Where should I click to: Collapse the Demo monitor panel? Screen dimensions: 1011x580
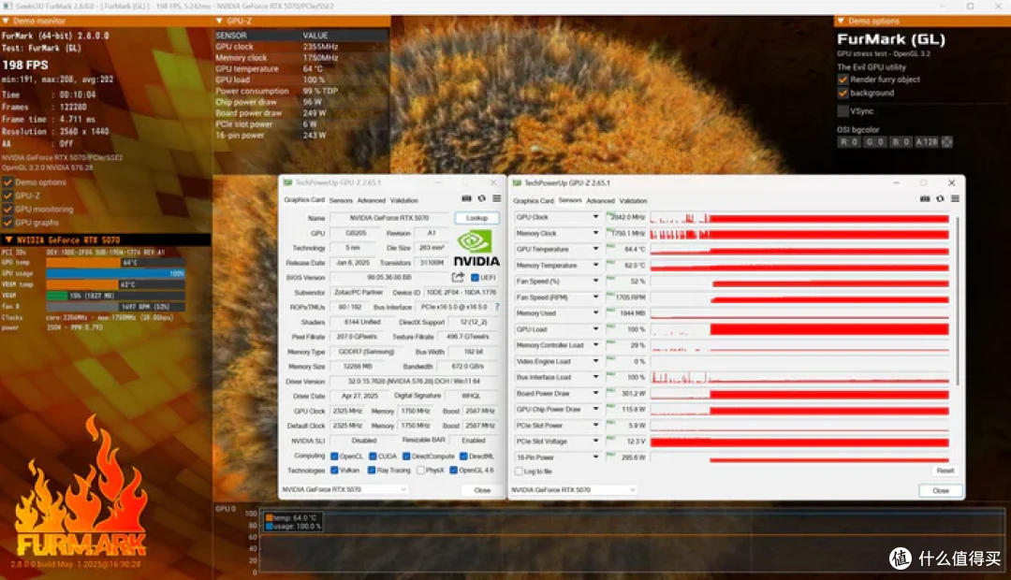tap(6, 22)
